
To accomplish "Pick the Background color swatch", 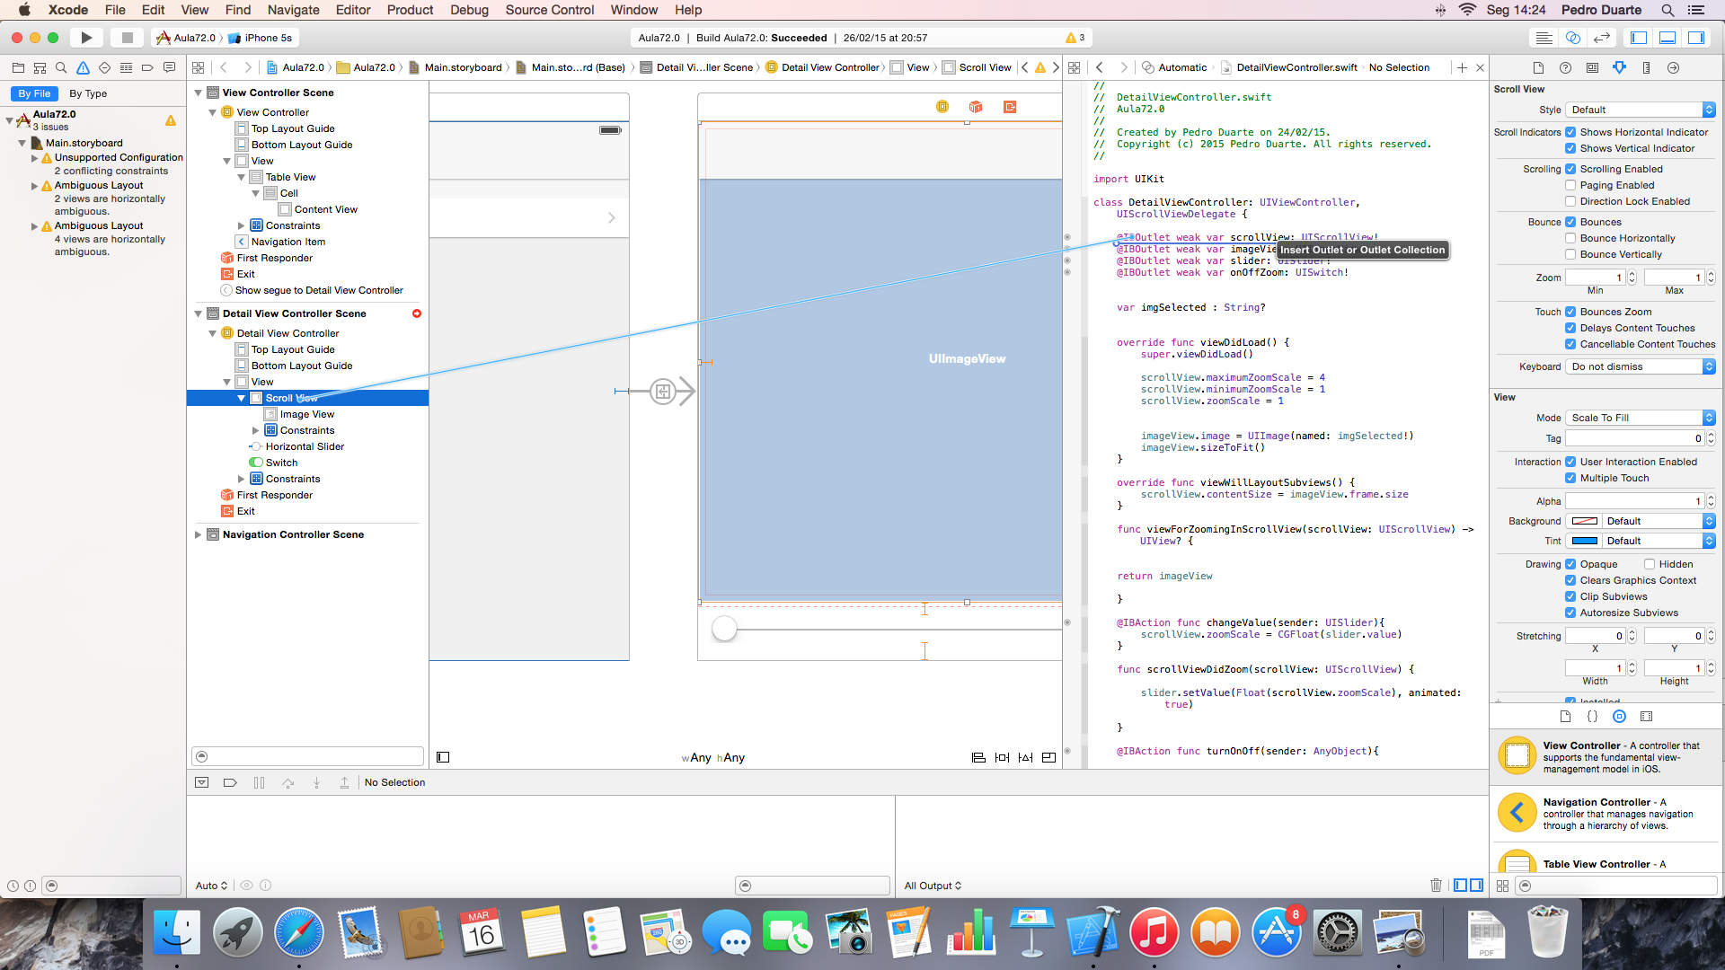I will pos(1585,521).
